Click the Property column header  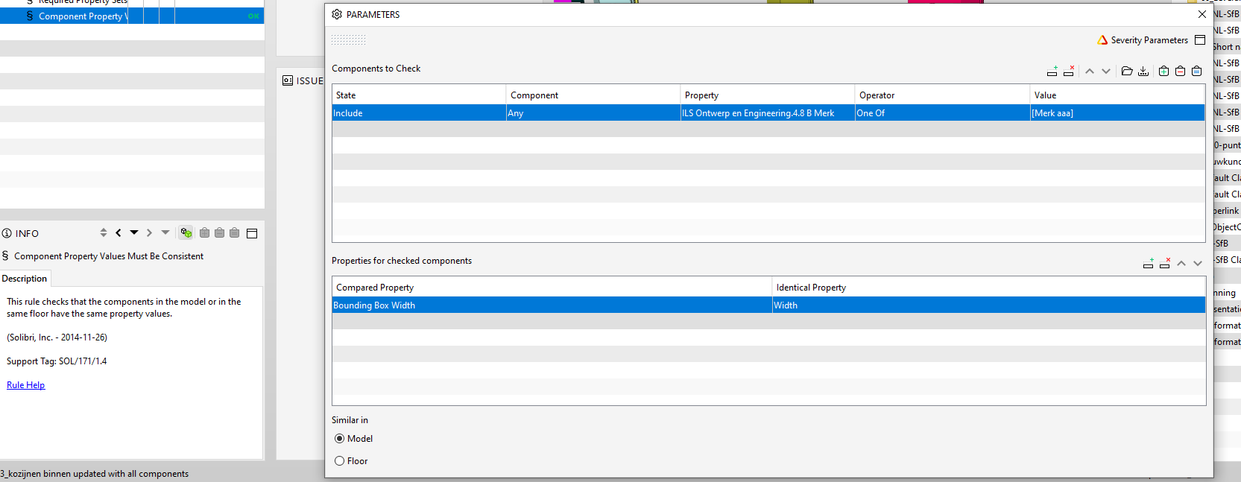click(768, 95)
